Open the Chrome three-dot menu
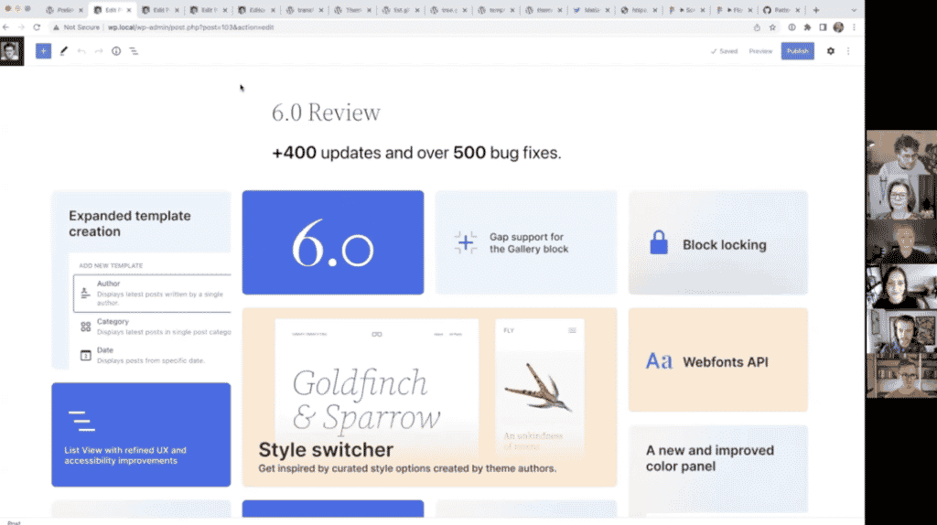Screen dimensions: 937x525 point(854,27)
